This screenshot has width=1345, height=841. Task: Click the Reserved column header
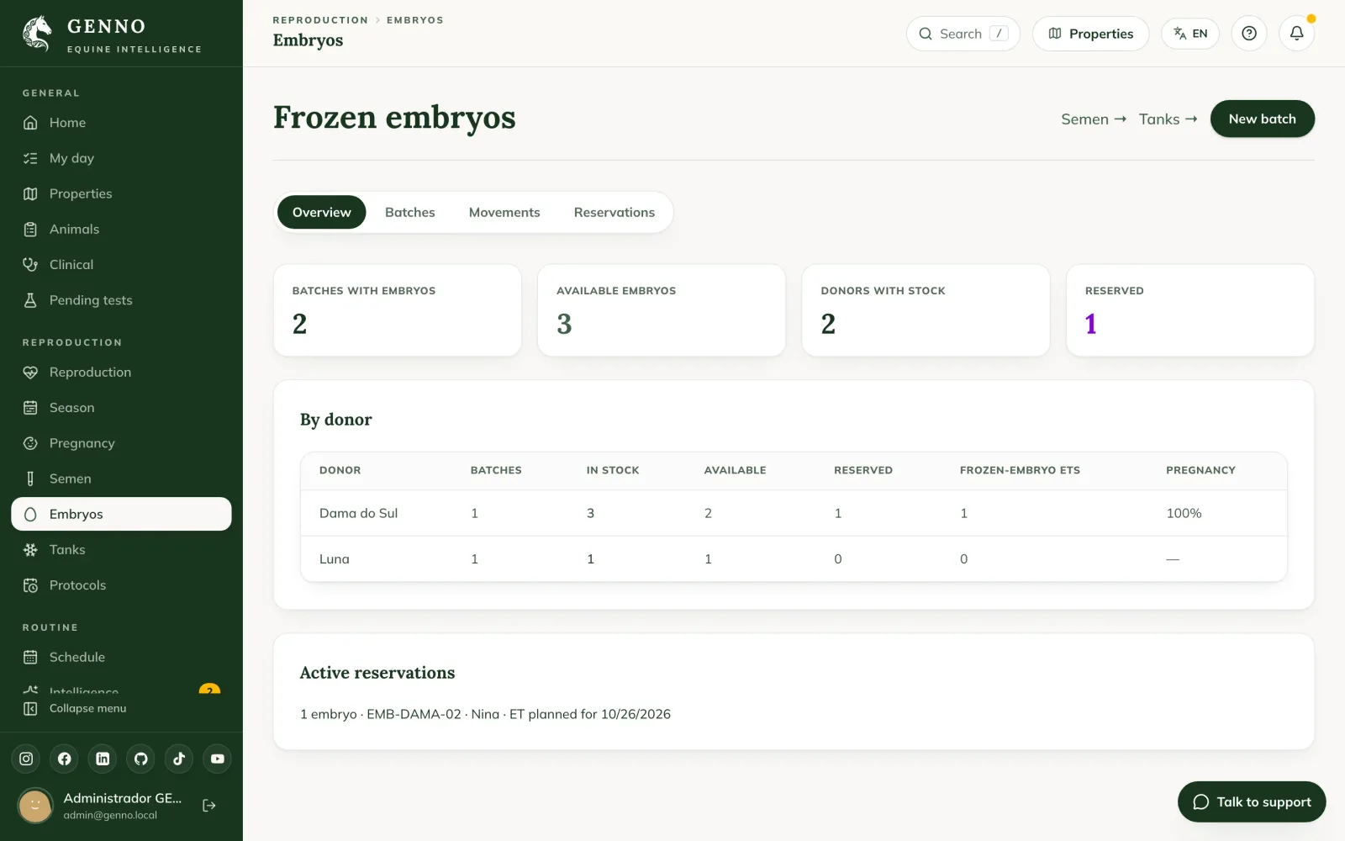(863, 470)
